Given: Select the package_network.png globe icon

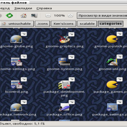Looking at the screenshot, I should tap(16, 107).
